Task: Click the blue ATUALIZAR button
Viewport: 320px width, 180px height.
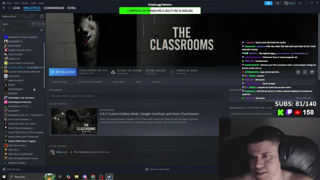Action: (63, 72)
